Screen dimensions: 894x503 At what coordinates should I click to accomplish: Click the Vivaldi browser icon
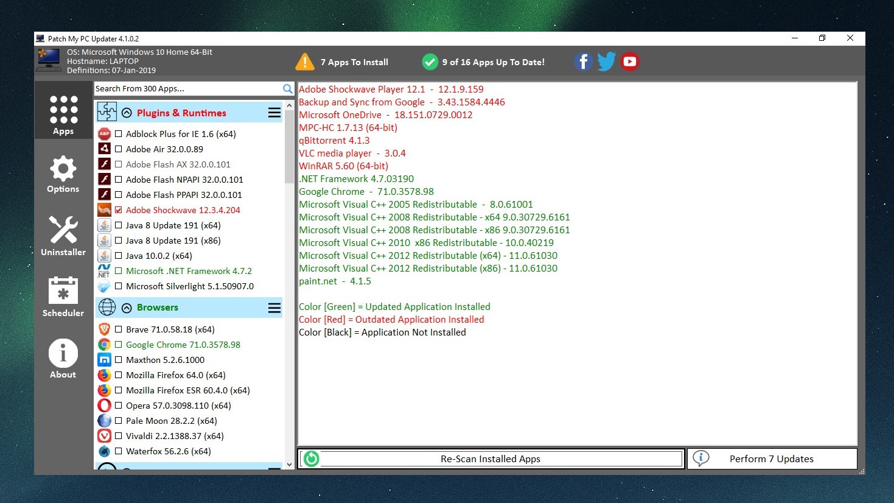pos(105,436)
